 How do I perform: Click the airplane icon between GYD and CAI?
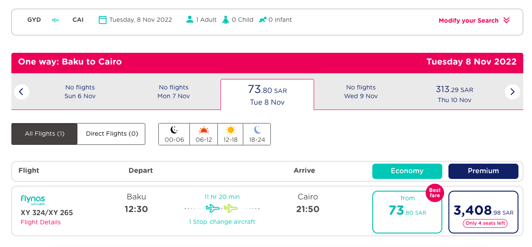coord(56,20)
